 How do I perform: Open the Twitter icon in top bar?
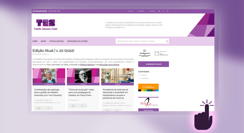click(159, 11)
